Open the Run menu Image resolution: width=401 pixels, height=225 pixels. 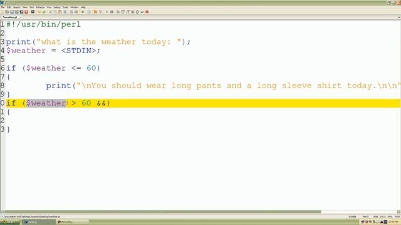click(x=49, y=7)
